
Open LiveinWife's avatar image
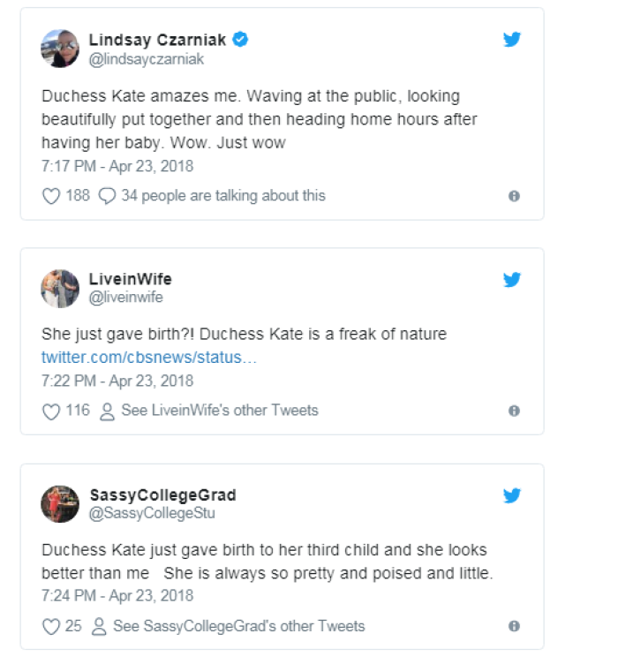60,289
